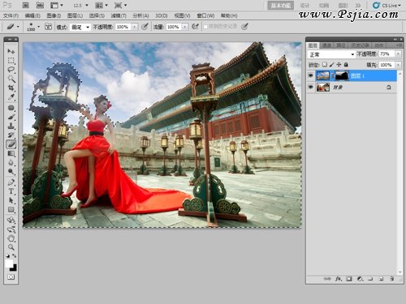Open the 图层(L) menu

pos(75,15)
